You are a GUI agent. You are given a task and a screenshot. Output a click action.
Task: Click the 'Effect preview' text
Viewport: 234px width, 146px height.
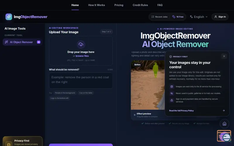tap(144, 114)
